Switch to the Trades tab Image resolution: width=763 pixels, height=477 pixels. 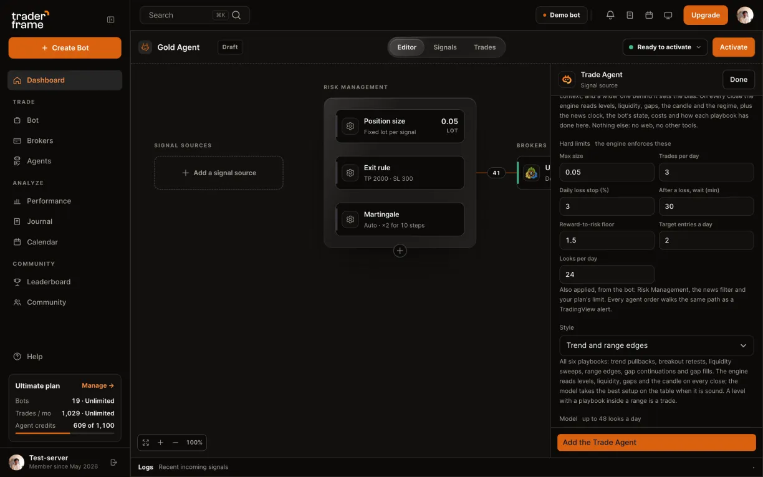(x=485, y=47)
